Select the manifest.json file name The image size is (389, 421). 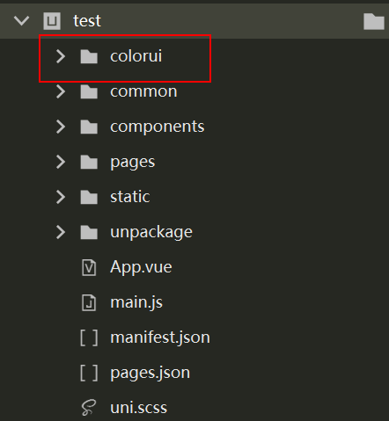coord(160,338)
